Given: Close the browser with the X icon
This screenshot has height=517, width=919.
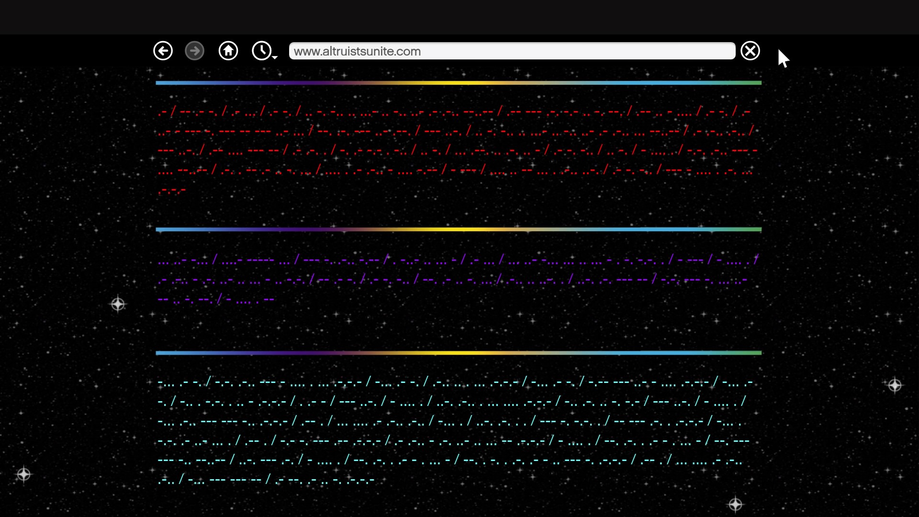Looking at the screenshot, I should pyautogui.click(x=750, y=51).
